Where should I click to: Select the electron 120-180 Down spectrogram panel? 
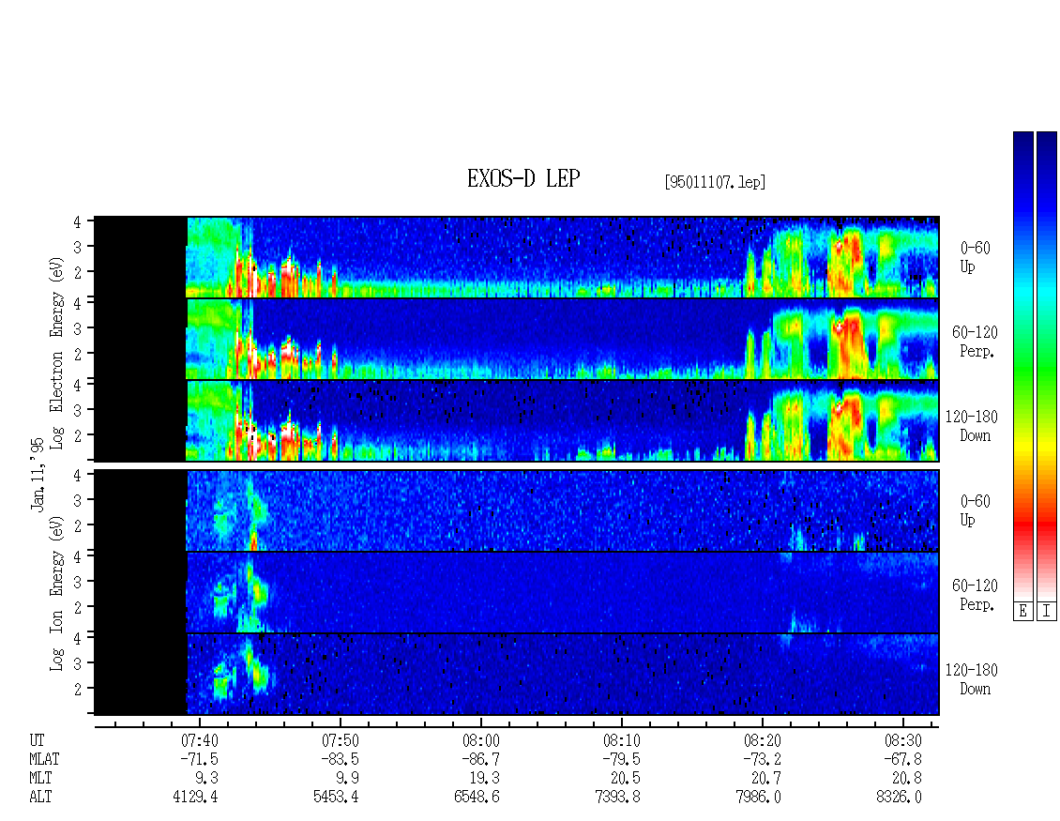click(x=517, y=420)
